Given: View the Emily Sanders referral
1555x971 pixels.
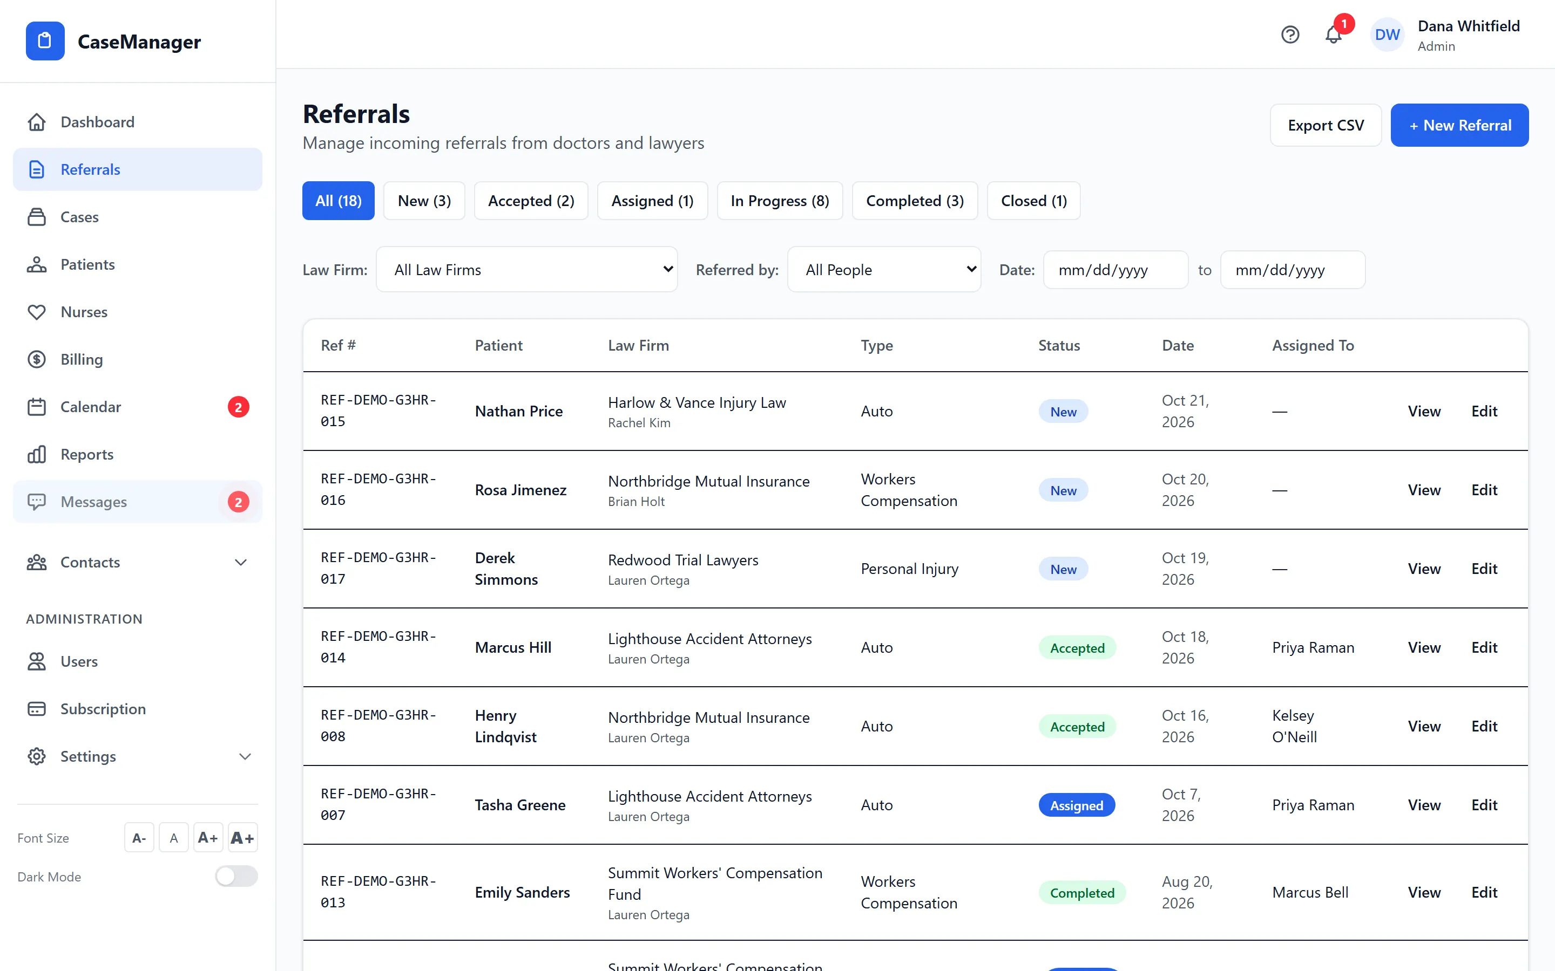Looking at the screenshot, I should pyautogui.click(x=1424, y=893).
